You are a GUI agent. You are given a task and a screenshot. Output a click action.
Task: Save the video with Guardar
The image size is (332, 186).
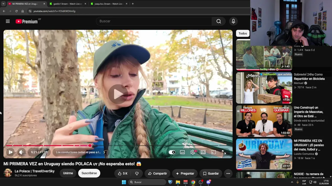click(x=211, y=173)
